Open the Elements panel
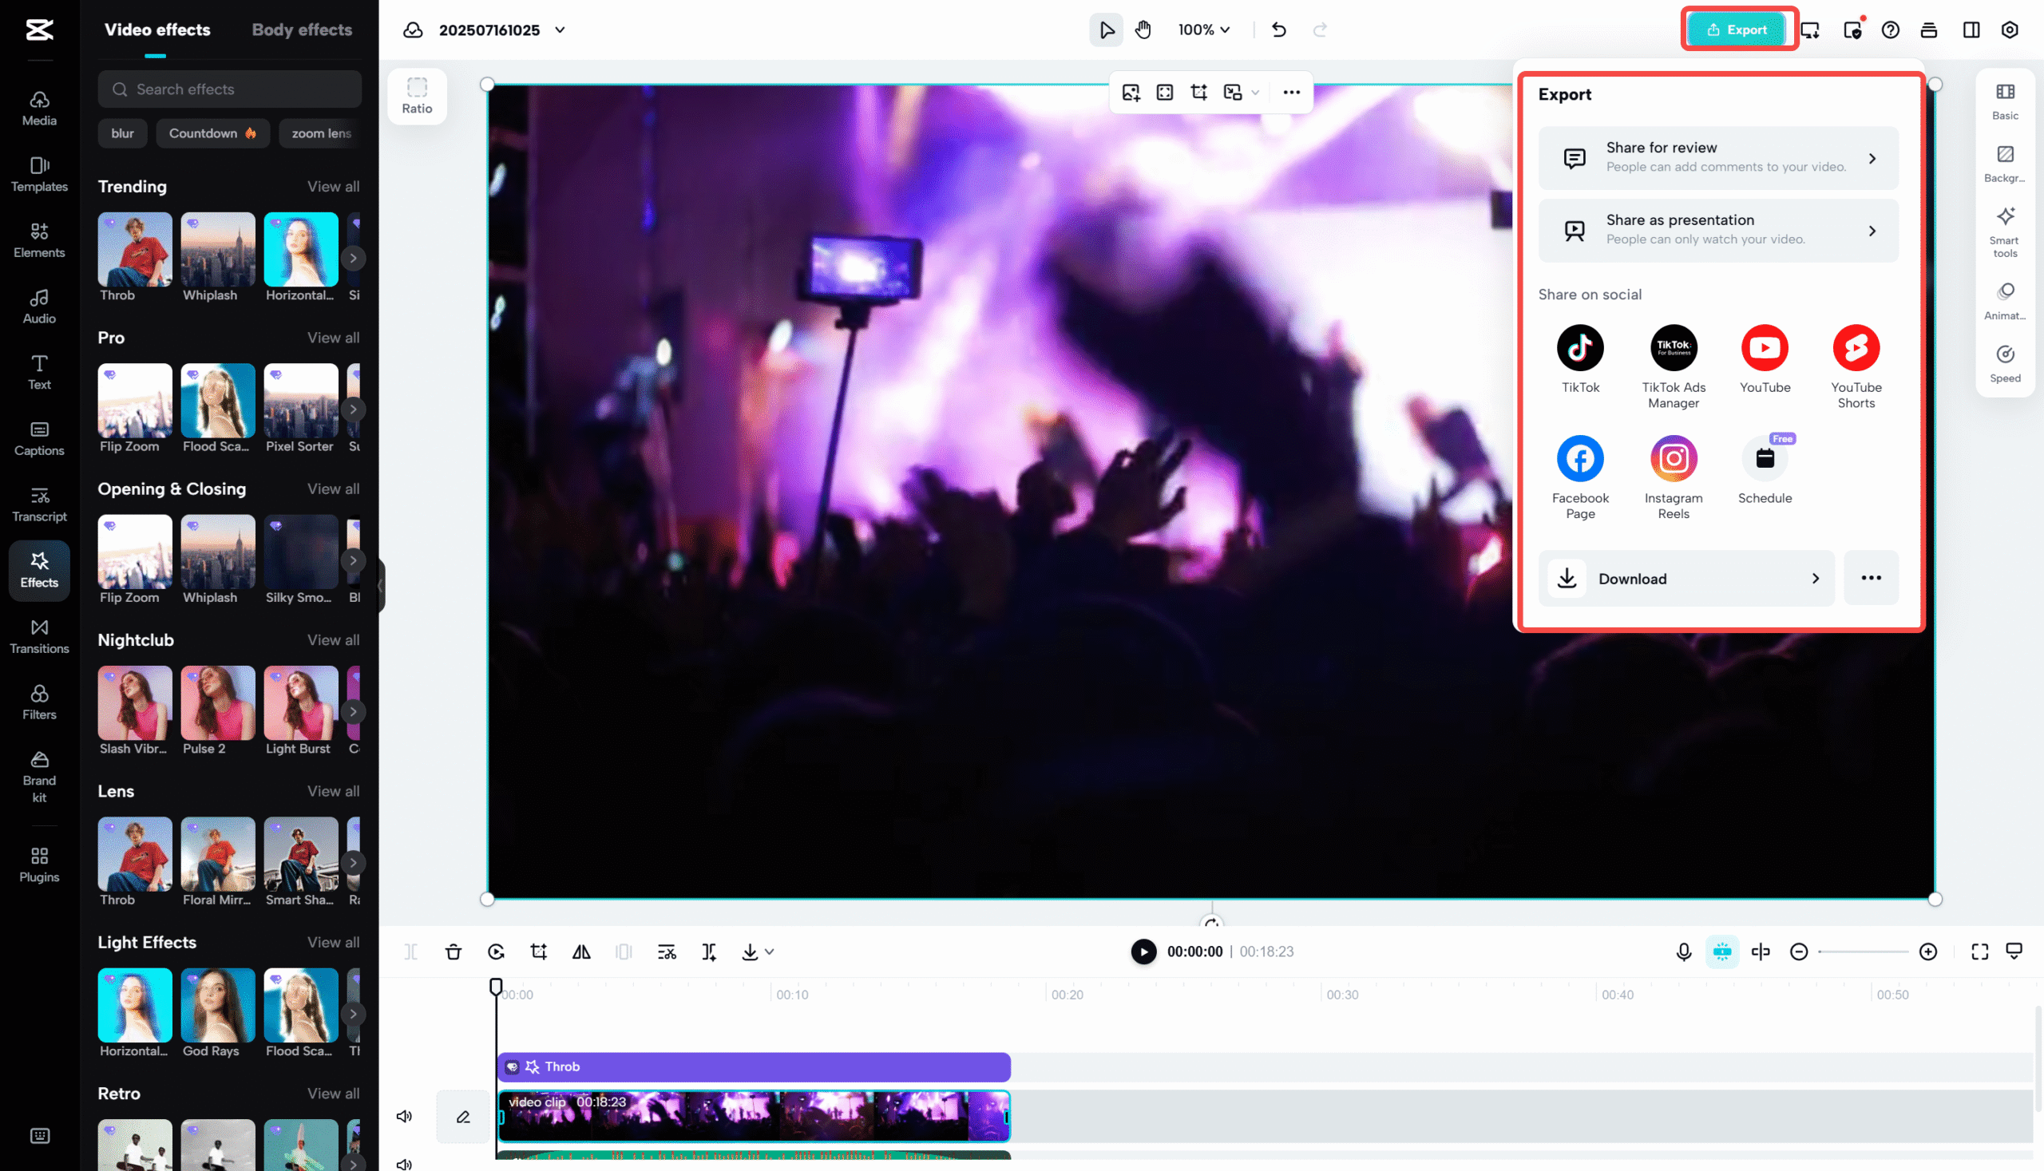 [39, 240]
